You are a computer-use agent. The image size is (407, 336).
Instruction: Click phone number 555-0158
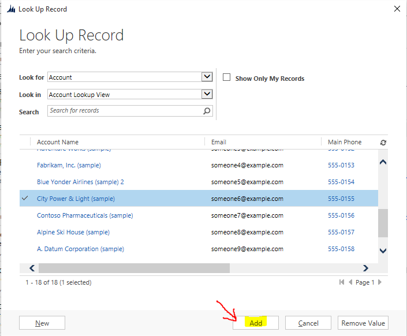click(341, 249)
